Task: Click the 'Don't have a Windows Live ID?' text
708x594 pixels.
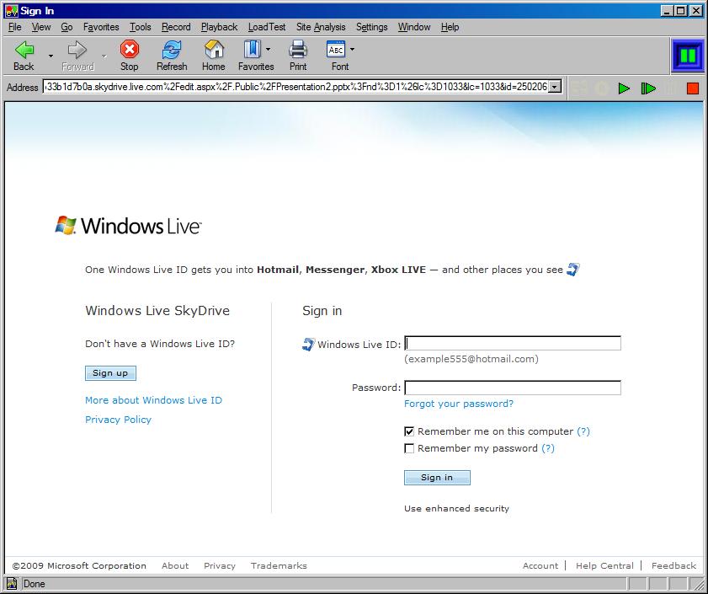Action: pyautogui.click(x=160, y=344)
